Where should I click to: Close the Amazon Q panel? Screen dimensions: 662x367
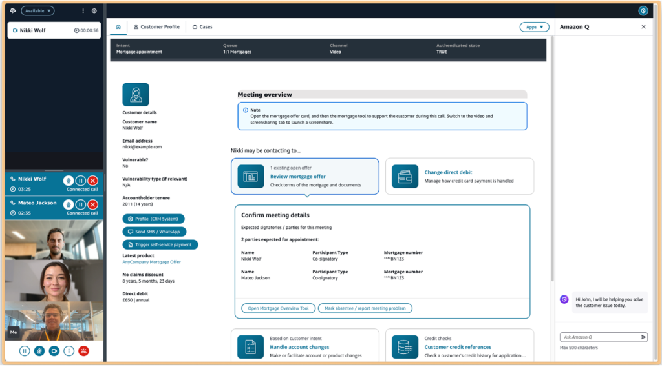(643, 26)
